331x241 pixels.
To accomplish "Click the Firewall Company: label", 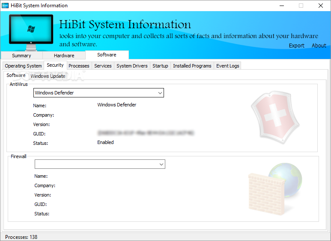I will coord(45,185).
